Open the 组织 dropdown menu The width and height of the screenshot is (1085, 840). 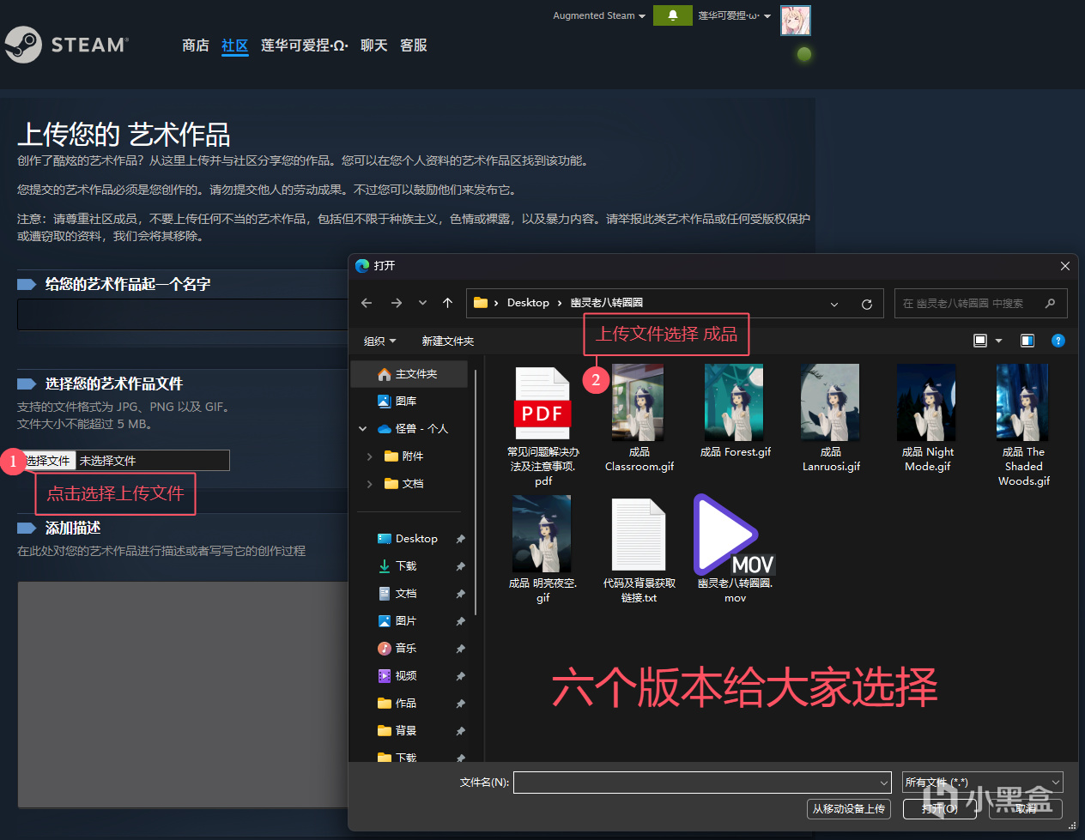click(379, 341)
